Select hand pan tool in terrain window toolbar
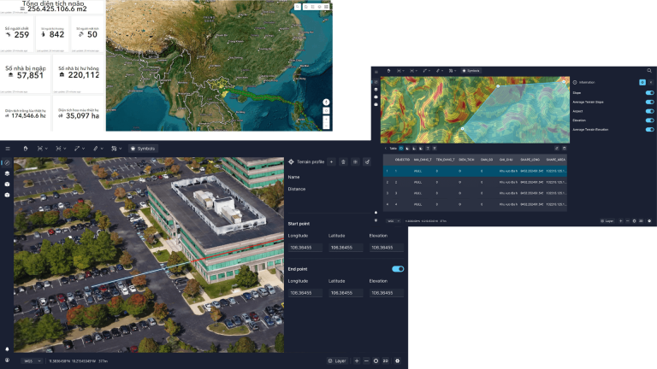Screen dimensions: 657x369 tap(388, 71)
